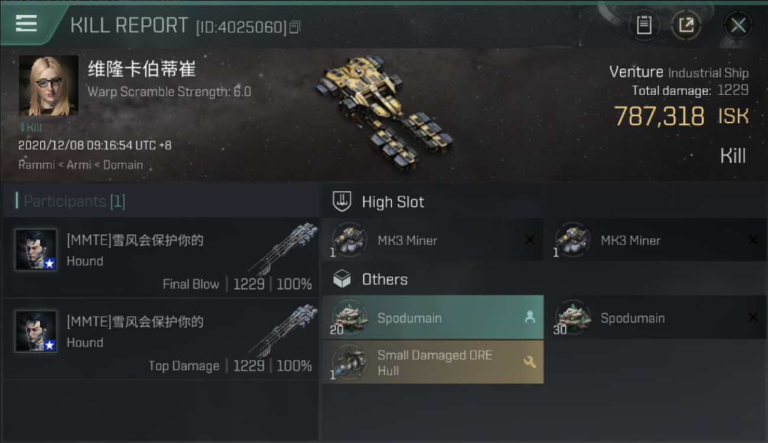
Task: Select the first MK3 Miner module
Action: coord(432,240)
